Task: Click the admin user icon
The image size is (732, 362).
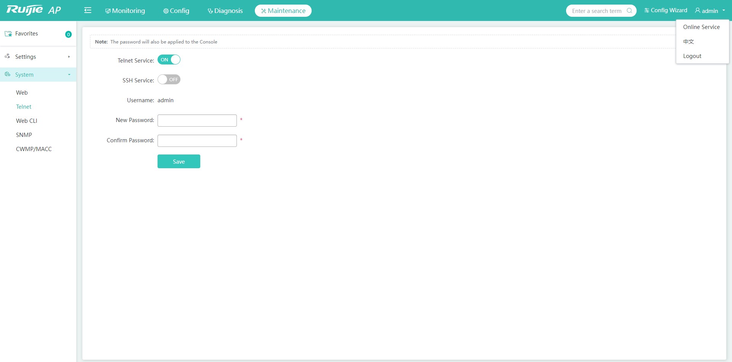Action: (698, 10)
